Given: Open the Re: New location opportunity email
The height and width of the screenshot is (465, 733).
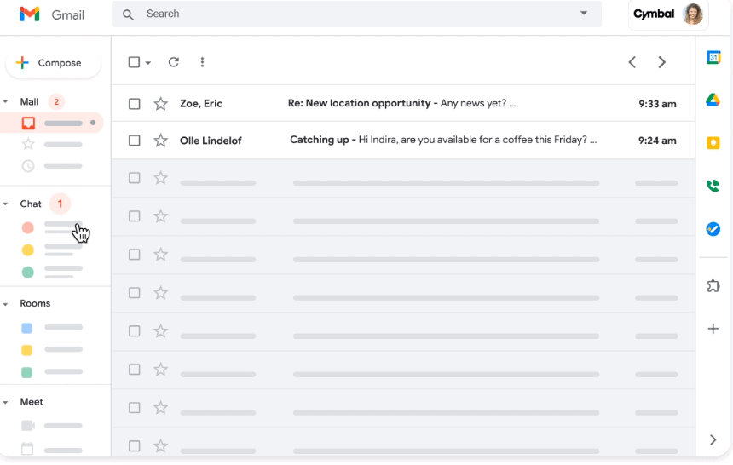Looking at the screenshot, I should tap(403, 103).
